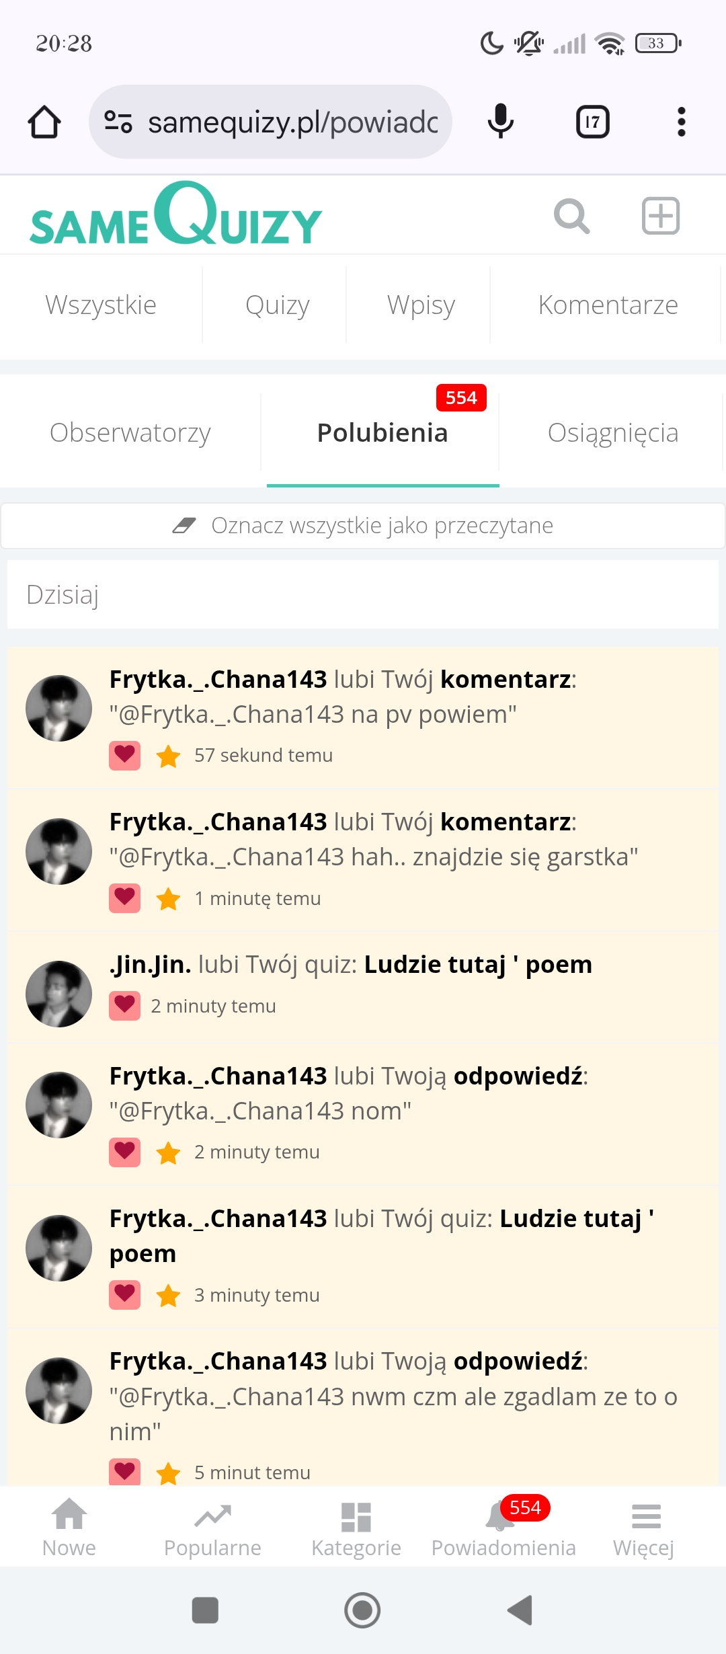Open the search magnifier icon
The height and width of the screenshot is (1654, 726).
point(571,216)
